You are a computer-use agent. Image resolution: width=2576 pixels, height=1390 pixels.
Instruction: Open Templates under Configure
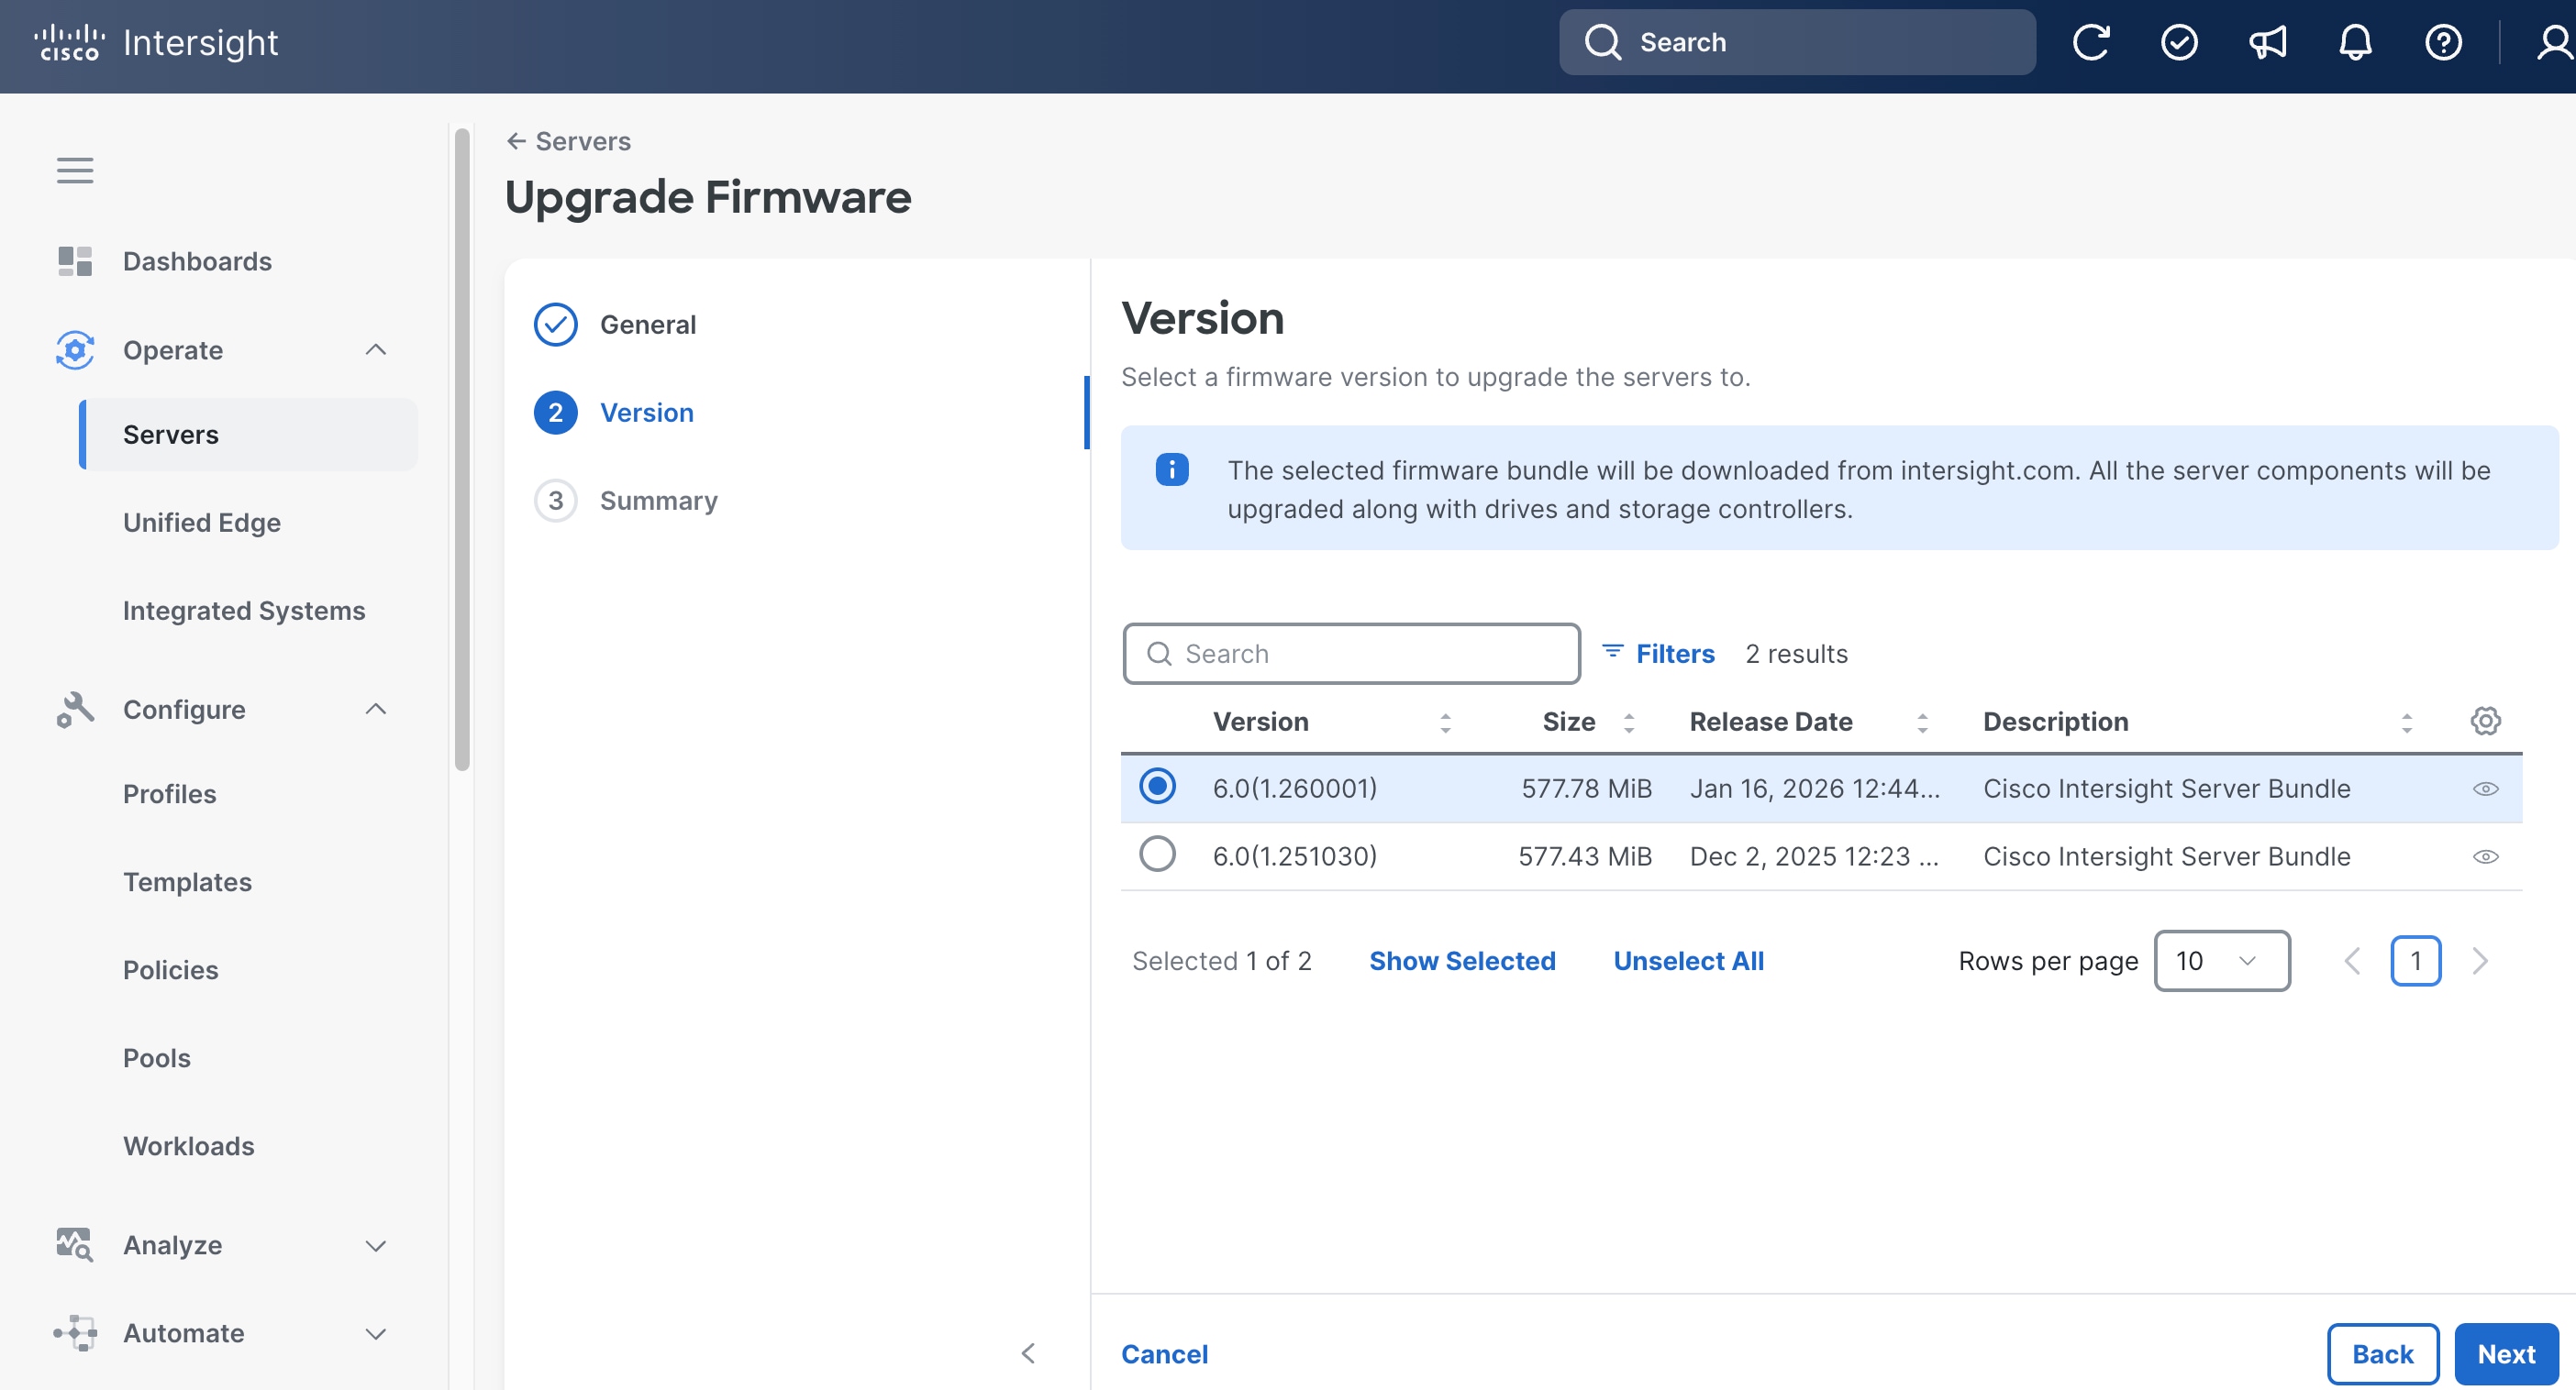click(x=187, y=882)
